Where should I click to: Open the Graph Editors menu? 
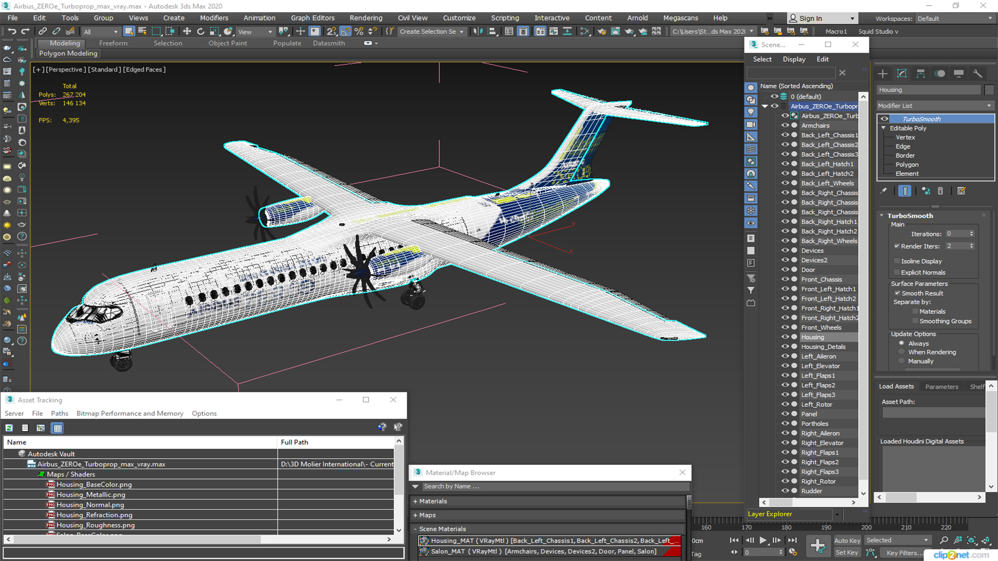click(x=313, y=18)
